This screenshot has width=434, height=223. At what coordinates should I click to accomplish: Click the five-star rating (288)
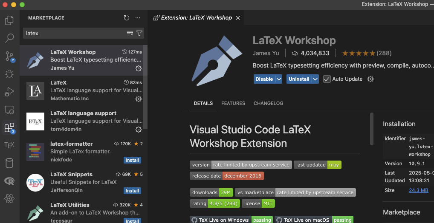click(367, 53)
